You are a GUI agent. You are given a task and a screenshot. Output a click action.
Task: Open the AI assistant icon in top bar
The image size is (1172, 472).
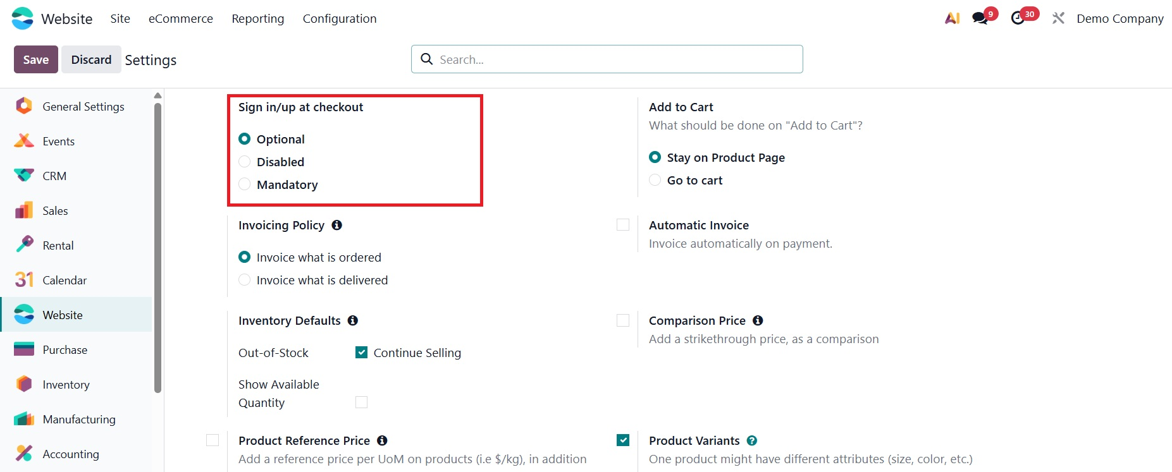(x=952, y=18)
